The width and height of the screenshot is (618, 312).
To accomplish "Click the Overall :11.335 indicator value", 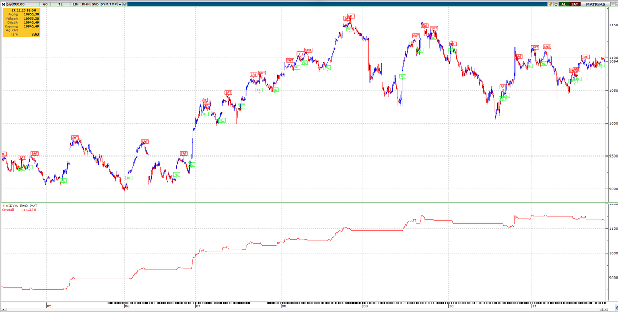I will (18, 210).
